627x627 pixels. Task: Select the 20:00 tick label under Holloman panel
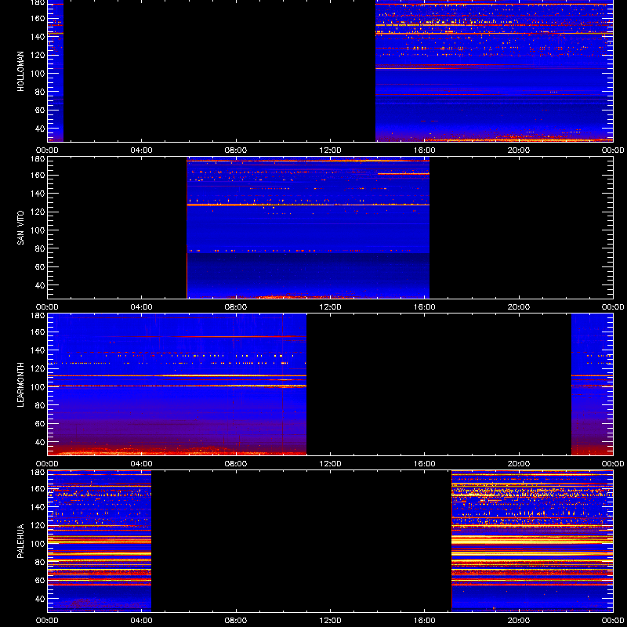pyautogui.click(x=519, y=150)
